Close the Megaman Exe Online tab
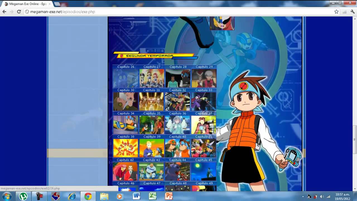This screenshot has width=357, height=201. [x=50, y=4]
